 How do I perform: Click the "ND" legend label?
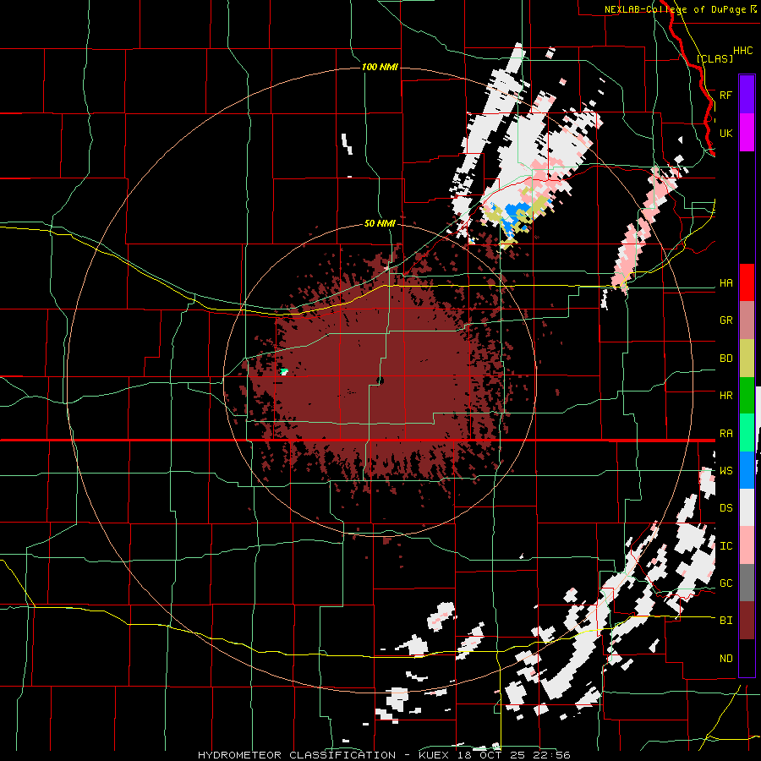725,659
